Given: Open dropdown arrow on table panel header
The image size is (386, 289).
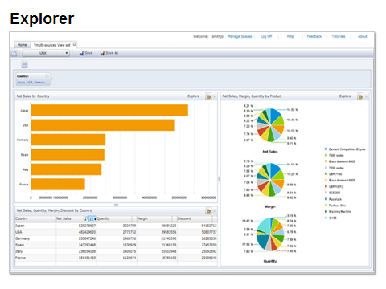Looking at the screenshot, I should 215,211.
